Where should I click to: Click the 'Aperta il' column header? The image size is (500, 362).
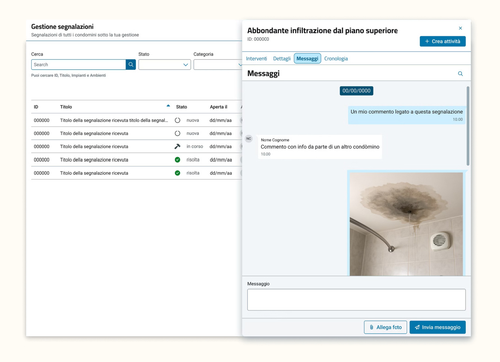tap(219, 107)
